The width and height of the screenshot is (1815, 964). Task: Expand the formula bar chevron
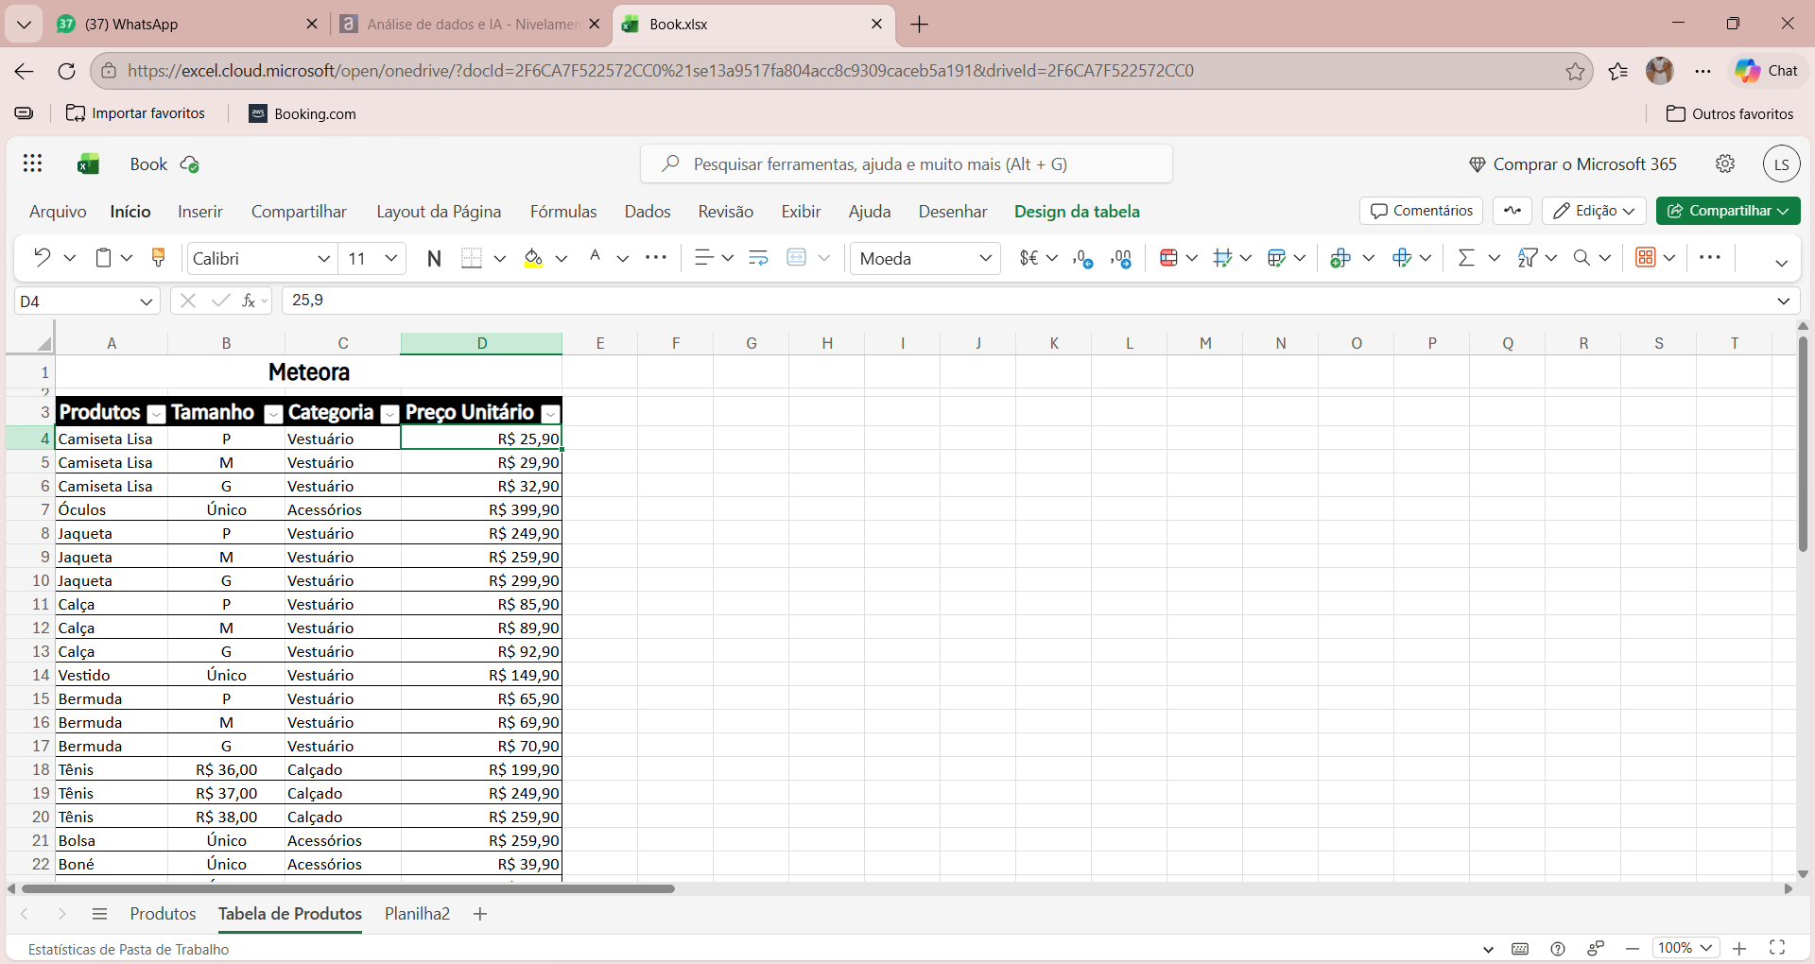[x=1784, y=301]
